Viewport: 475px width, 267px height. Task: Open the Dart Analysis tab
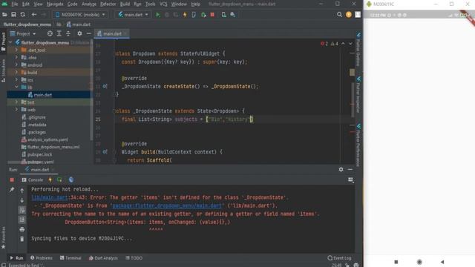tap(103, 258)
